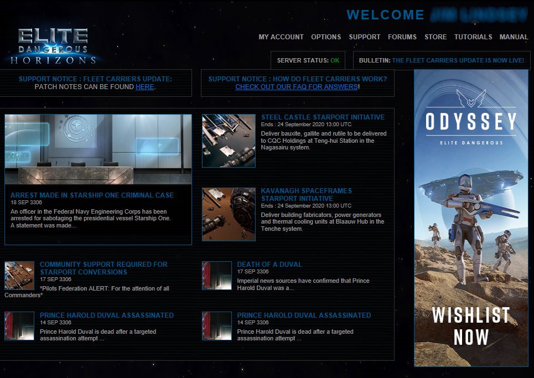Click the Elite Dangerous Horizons logo
The height and width of the screenshot is (378, 534).
[54, 46]
